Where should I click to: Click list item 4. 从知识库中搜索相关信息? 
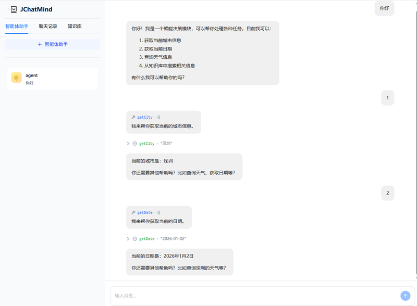pyautogui.click(x=167, y=66)
